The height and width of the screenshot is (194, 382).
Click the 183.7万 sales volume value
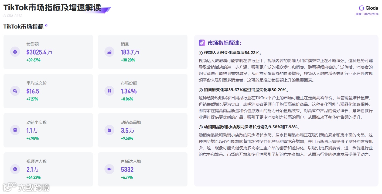pyautogui.click(x=130, y=52)
